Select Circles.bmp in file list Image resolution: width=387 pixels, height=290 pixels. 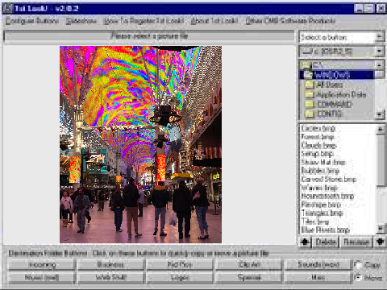[318, 128]
